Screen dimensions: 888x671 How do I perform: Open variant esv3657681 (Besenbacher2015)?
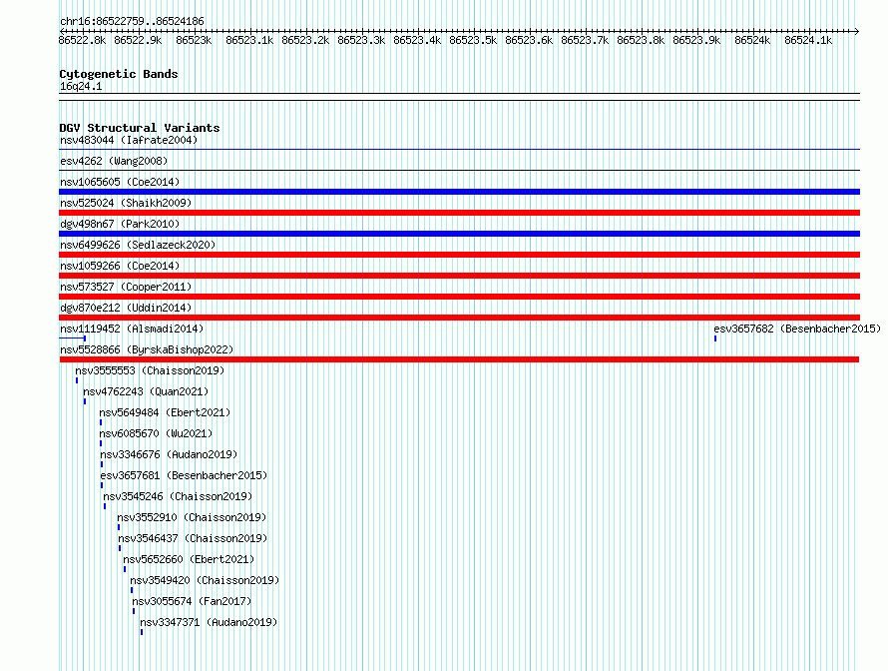coord(184,475)
